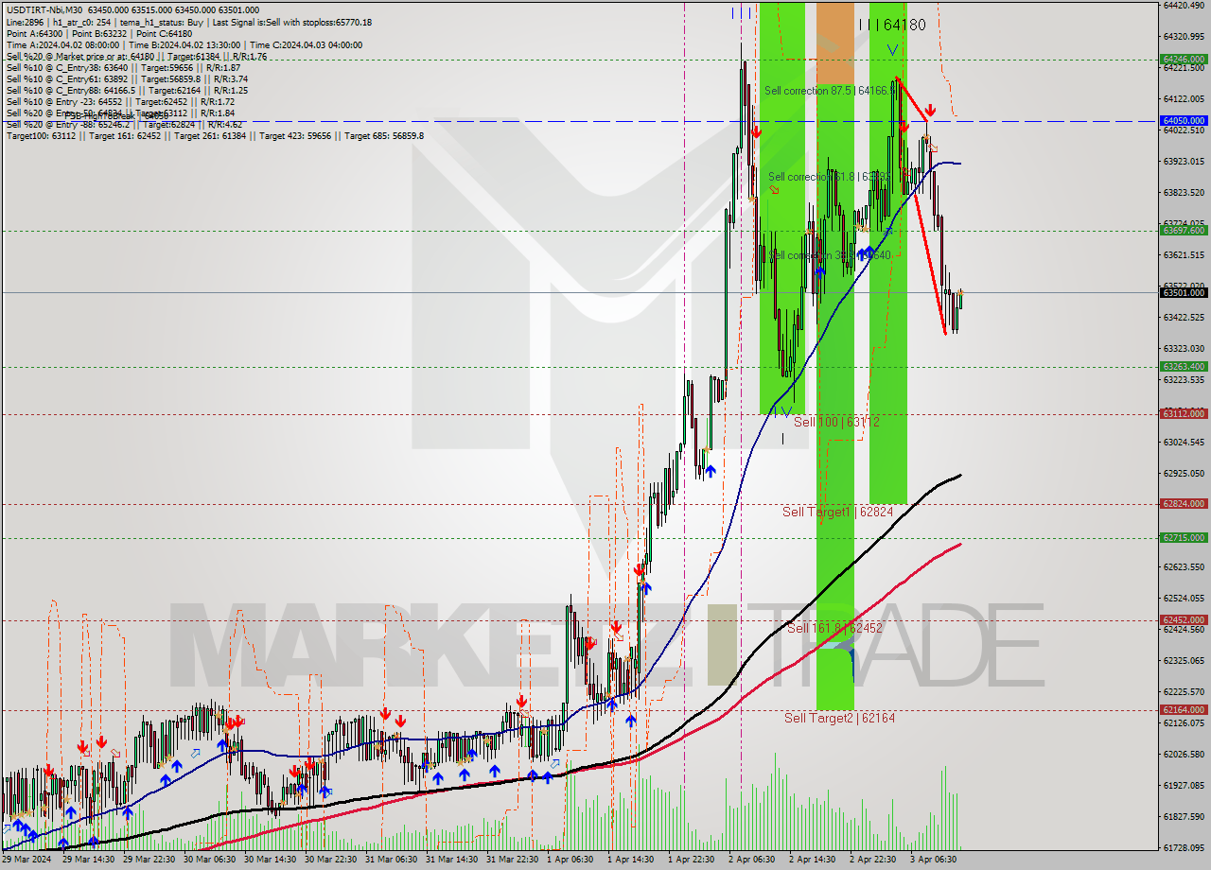Click the '2 Apr 22:30' time axis label
1211x870 pixels.
tap(873, 860)
